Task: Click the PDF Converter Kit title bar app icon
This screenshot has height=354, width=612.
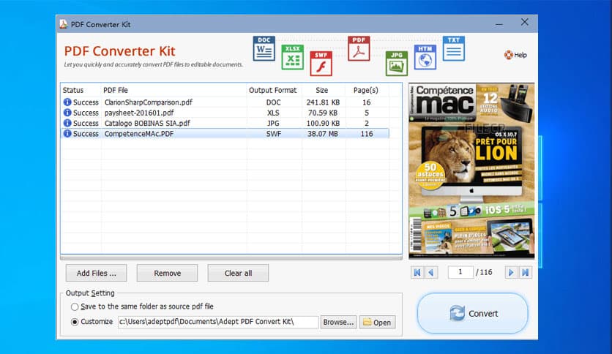Action: (64, 24)
